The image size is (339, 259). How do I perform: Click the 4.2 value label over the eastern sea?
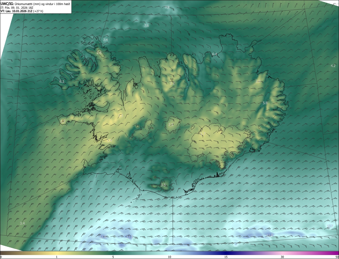(333, 66)
